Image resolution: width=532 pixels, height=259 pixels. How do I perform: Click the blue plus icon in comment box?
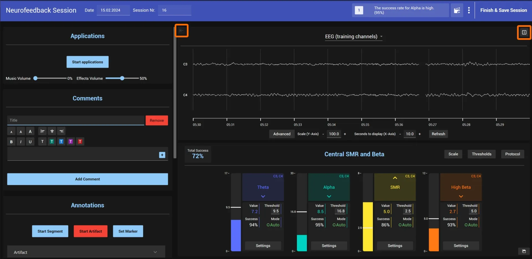point(162,155)
